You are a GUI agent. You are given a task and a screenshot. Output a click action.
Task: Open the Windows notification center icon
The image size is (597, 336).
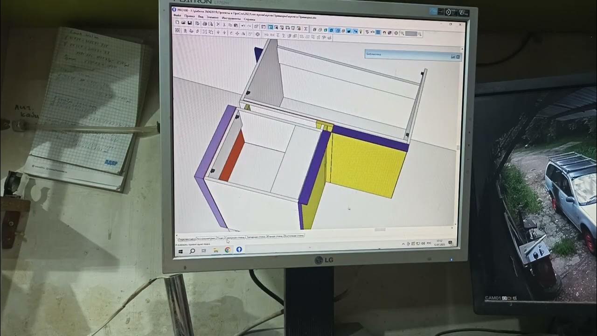click(451, 243)
